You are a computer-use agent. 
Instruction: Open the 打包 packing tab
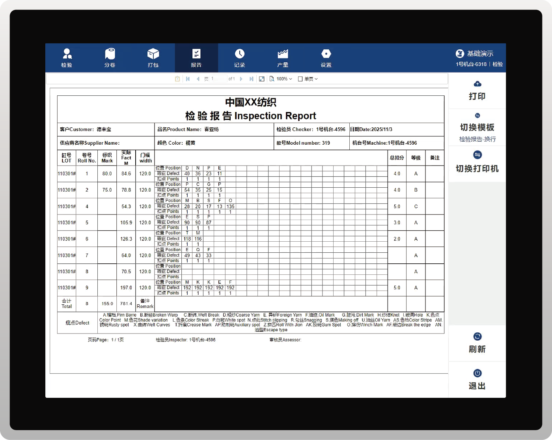coord(153,58)
